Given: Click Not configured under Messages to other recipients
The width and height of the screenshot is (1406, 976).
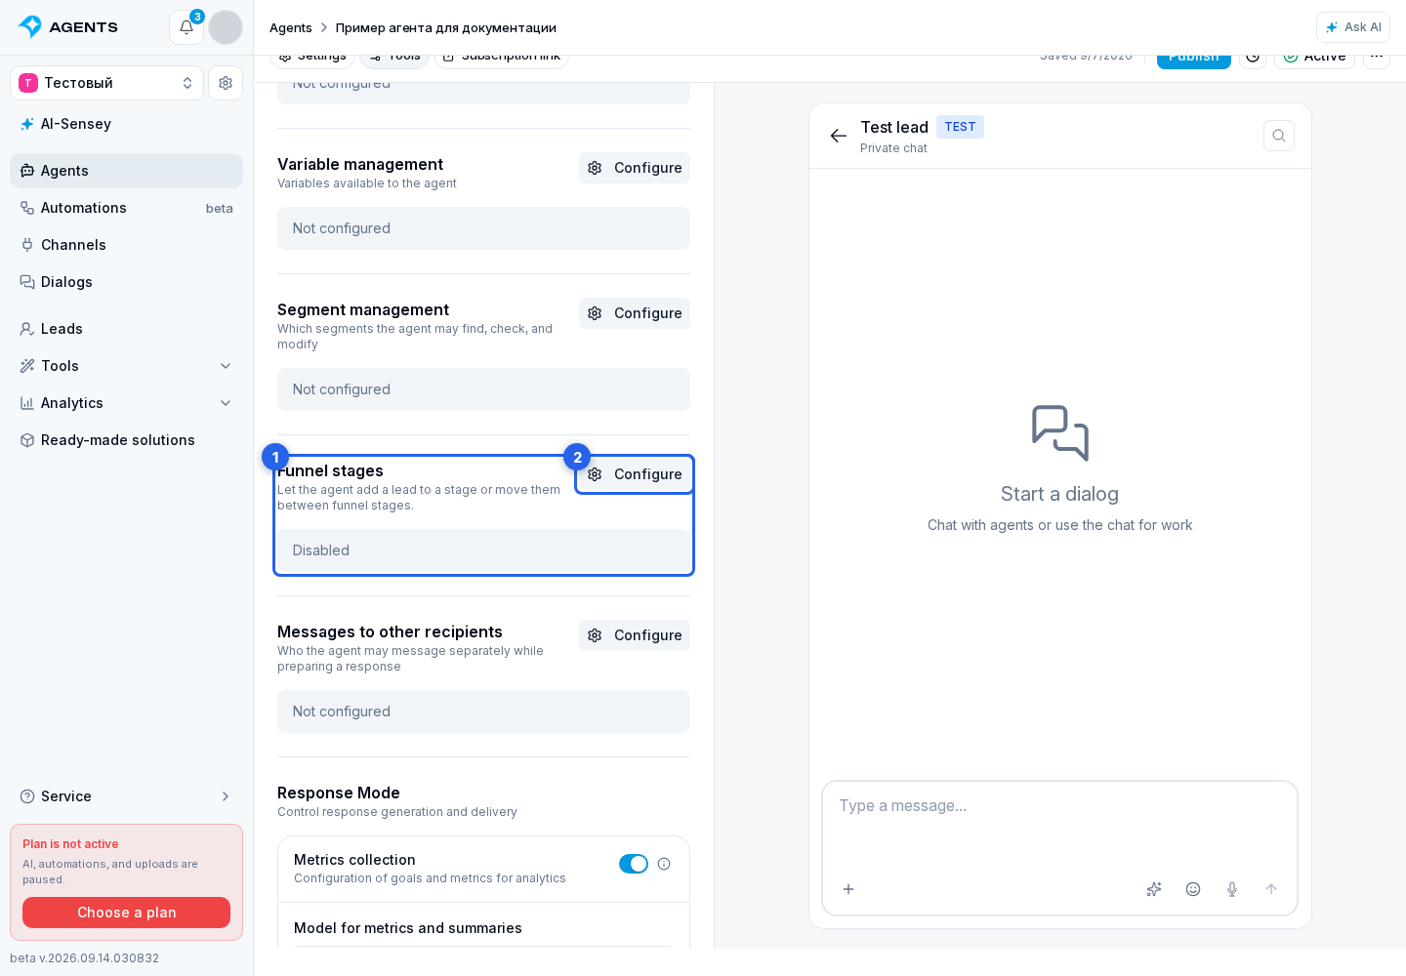Looking at the screenshot, I should point(483,712).
